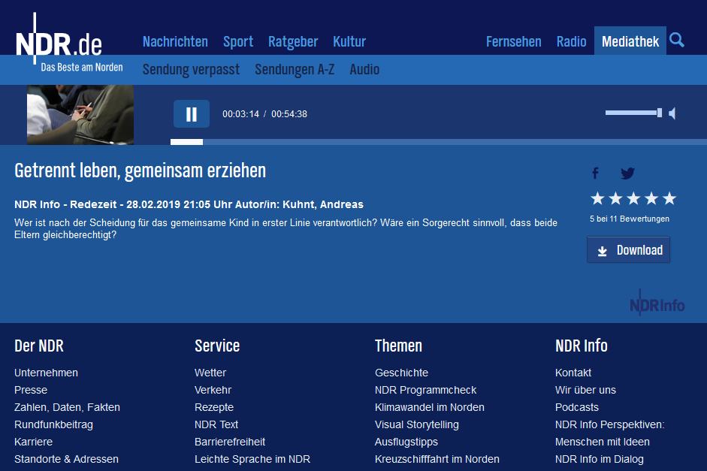Open Kreuzschifffahrt im Norden link
Screen dimensions: 707x471
pos(437,459)
